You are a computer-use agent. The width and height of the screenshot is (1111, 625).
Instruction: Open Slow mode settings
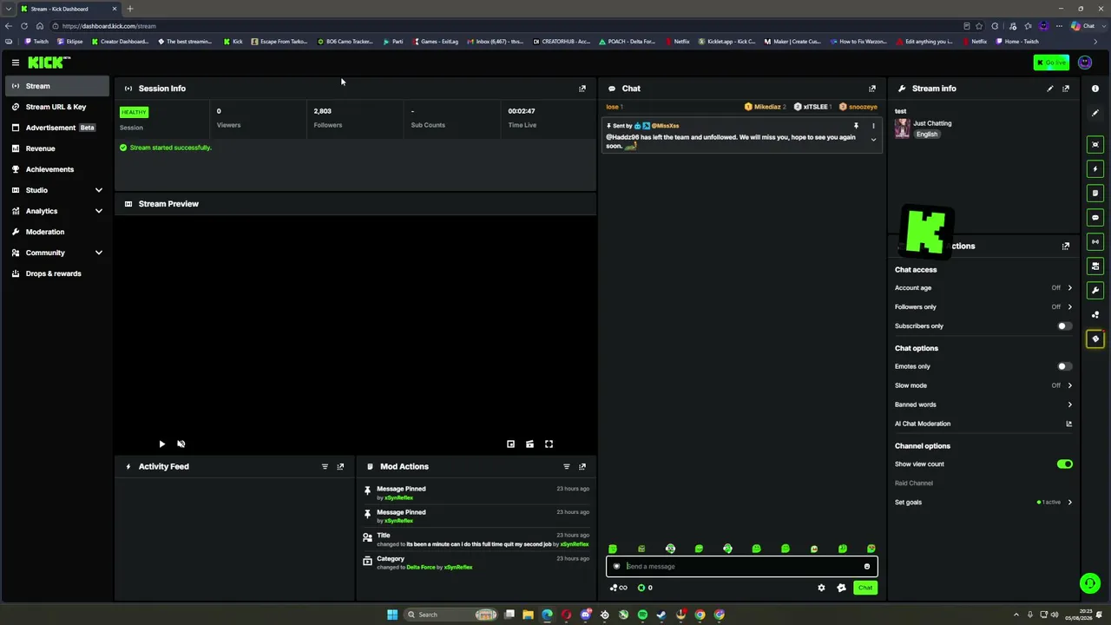click(x=983, y=385)
